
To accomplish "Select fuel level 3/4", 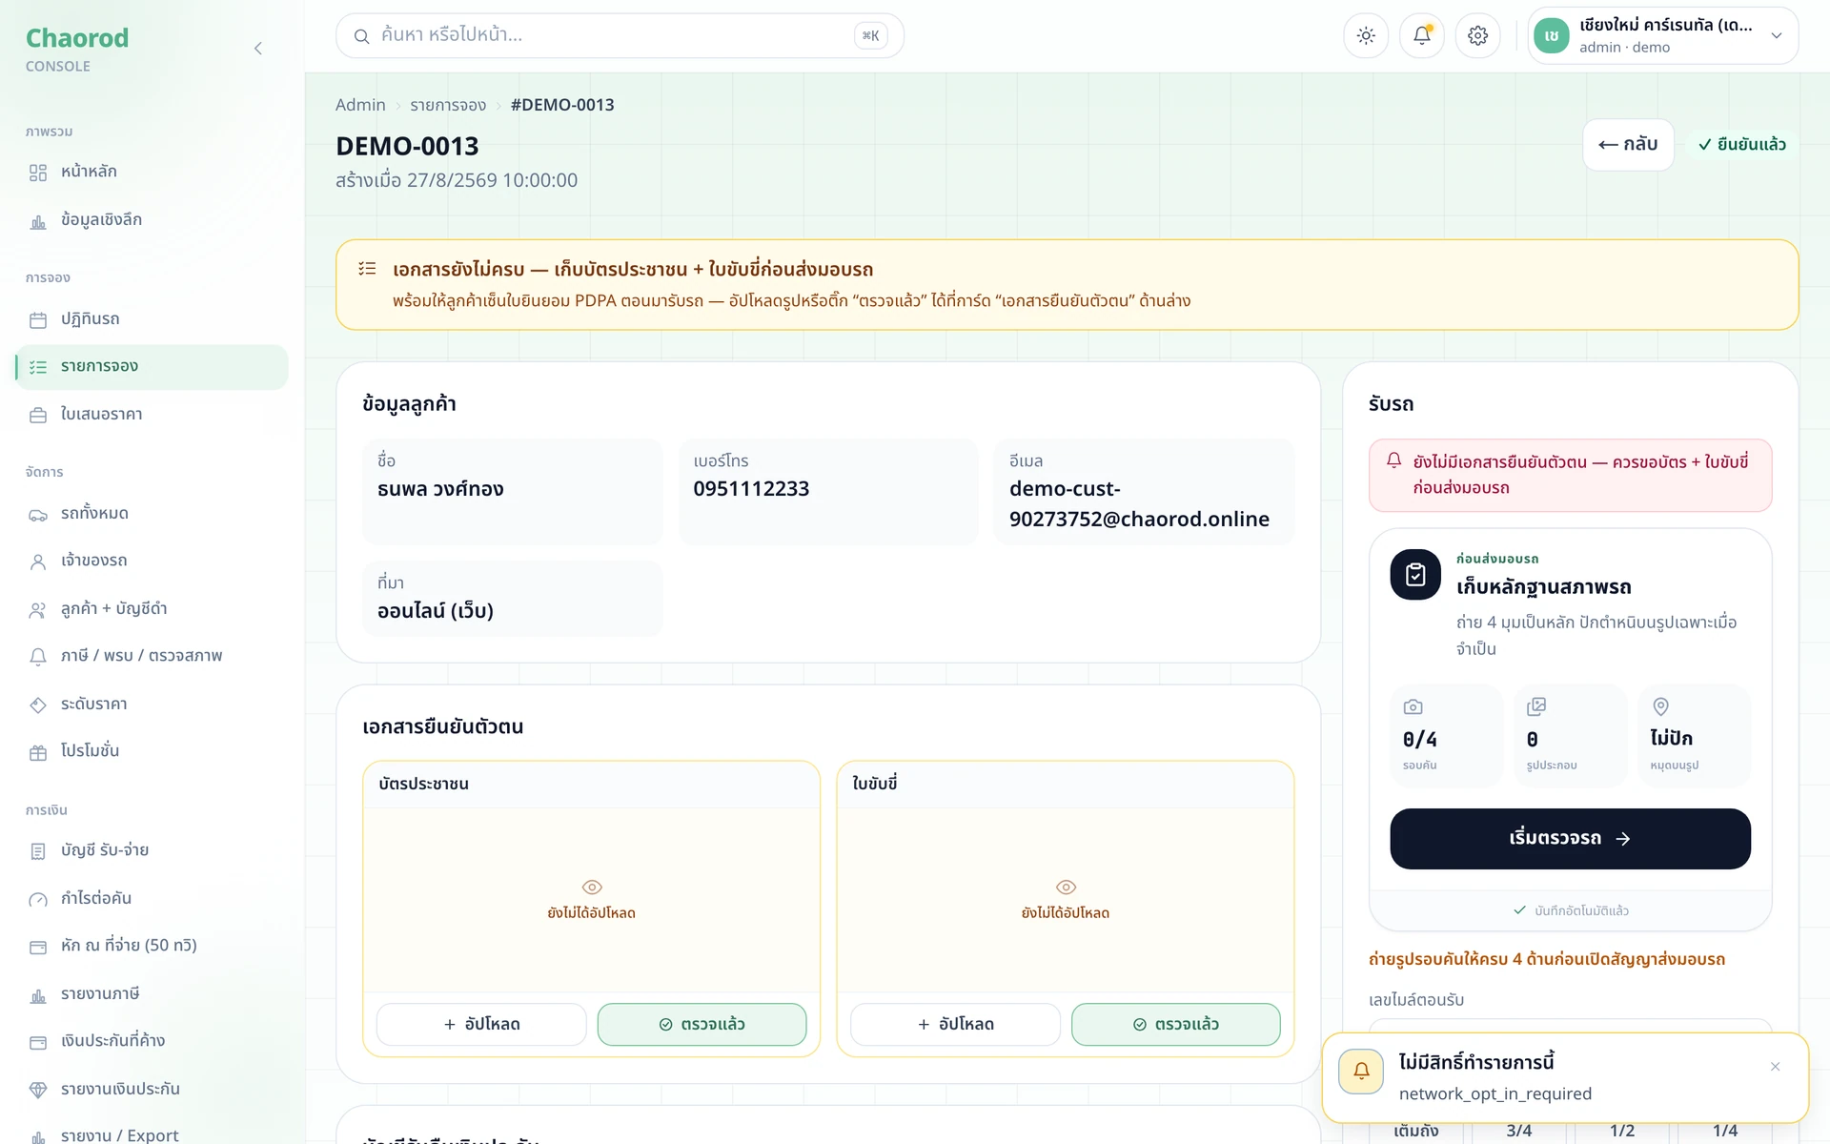I will (x=1519, y=1132).
